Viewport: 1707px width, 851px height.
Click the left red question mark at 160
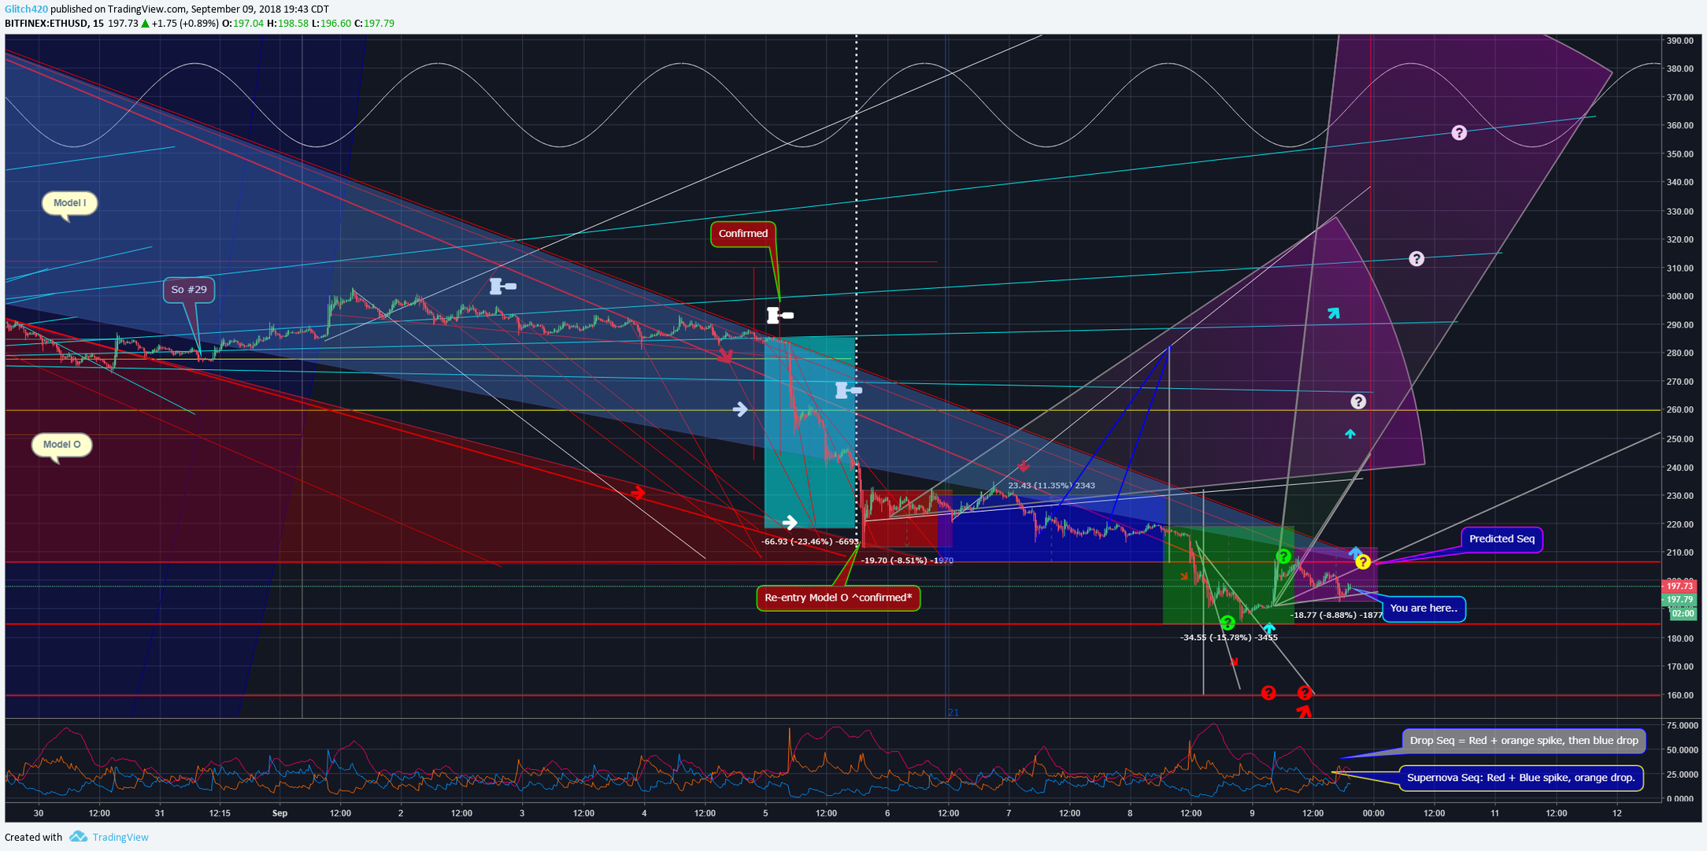[x=1268, y=693]
